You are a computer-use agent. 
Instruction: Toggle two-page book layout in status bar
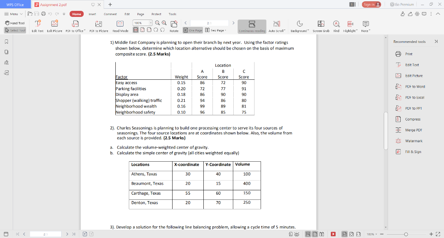click(x=322, y=234)
